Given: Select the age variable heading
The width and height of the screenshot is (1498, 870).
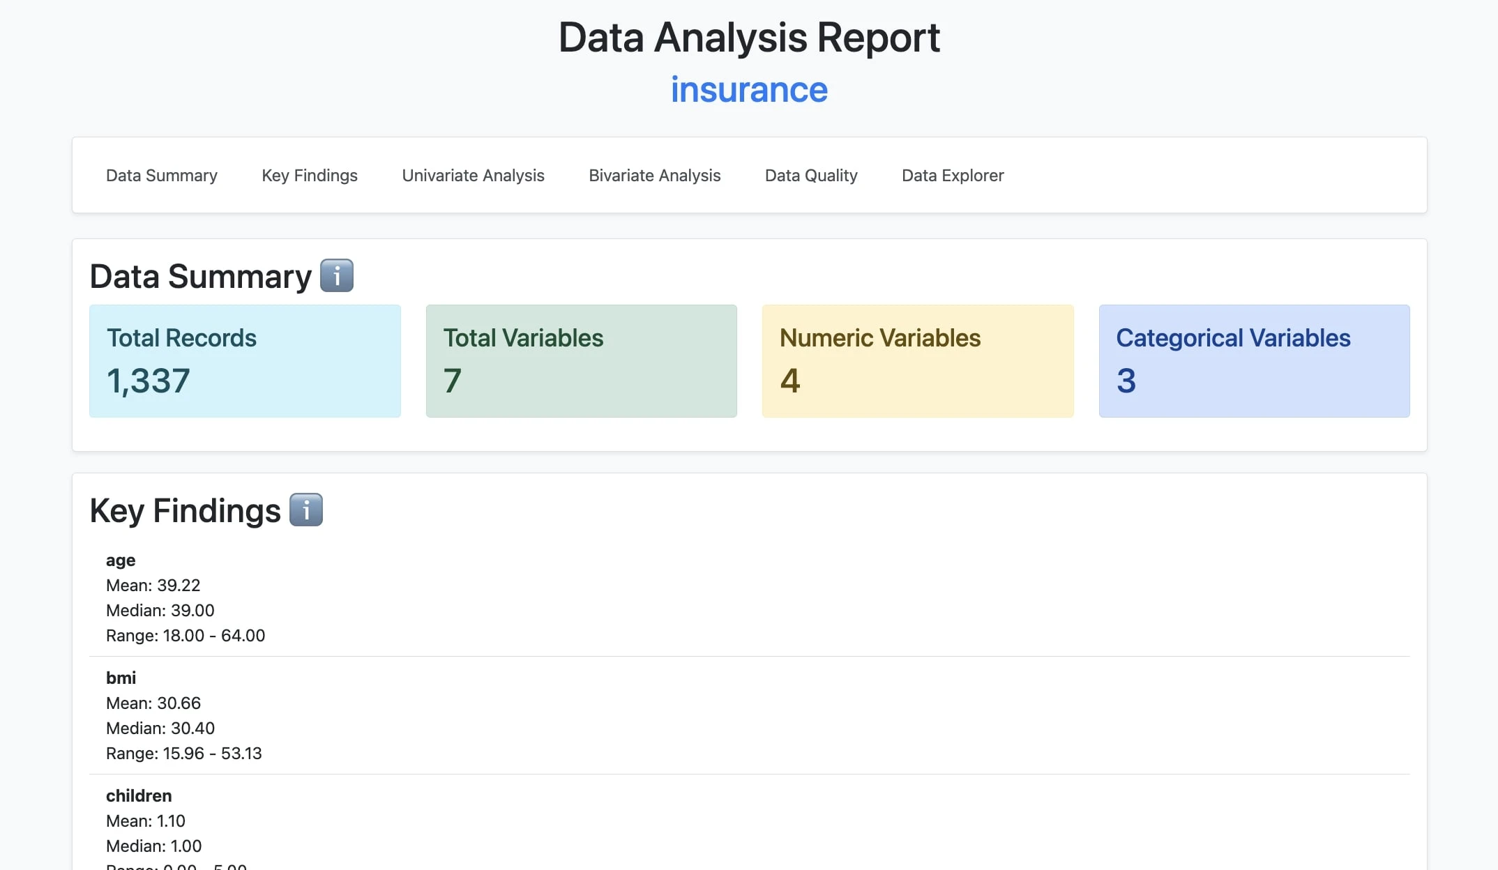Looking at the screenshot, I should pyautogui.click(x=121, y=560).
